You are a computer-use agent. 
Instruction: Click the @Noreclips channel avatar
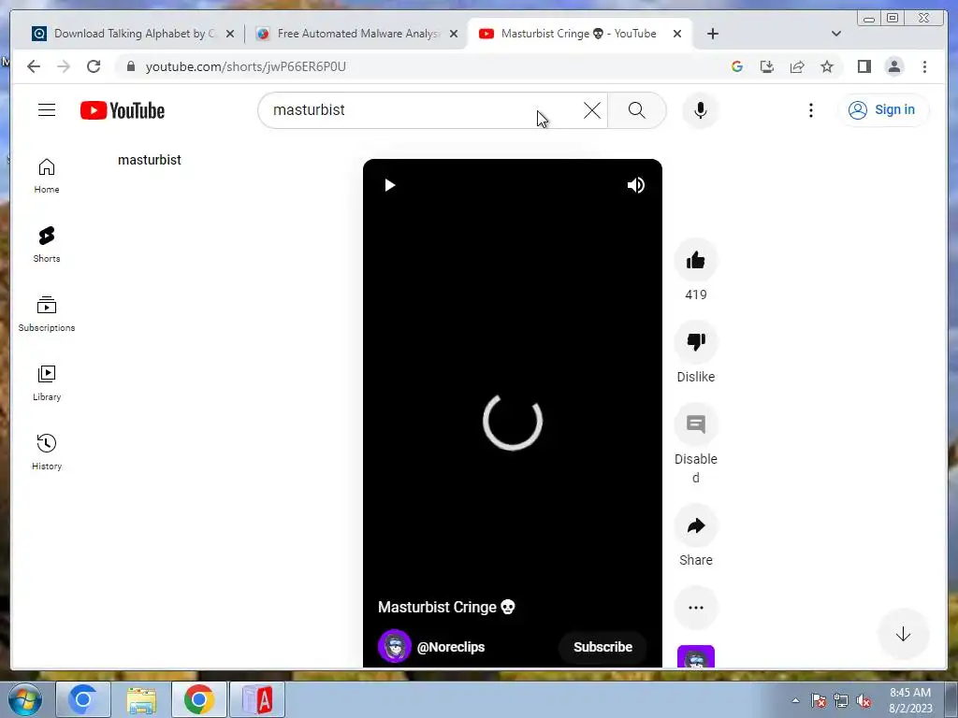point(395,647)
